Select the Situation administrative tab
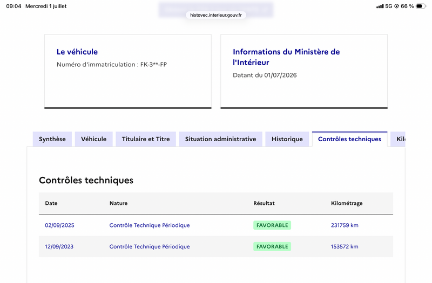The height and width of the screenshot is (283, 432). tap(221, 139)
